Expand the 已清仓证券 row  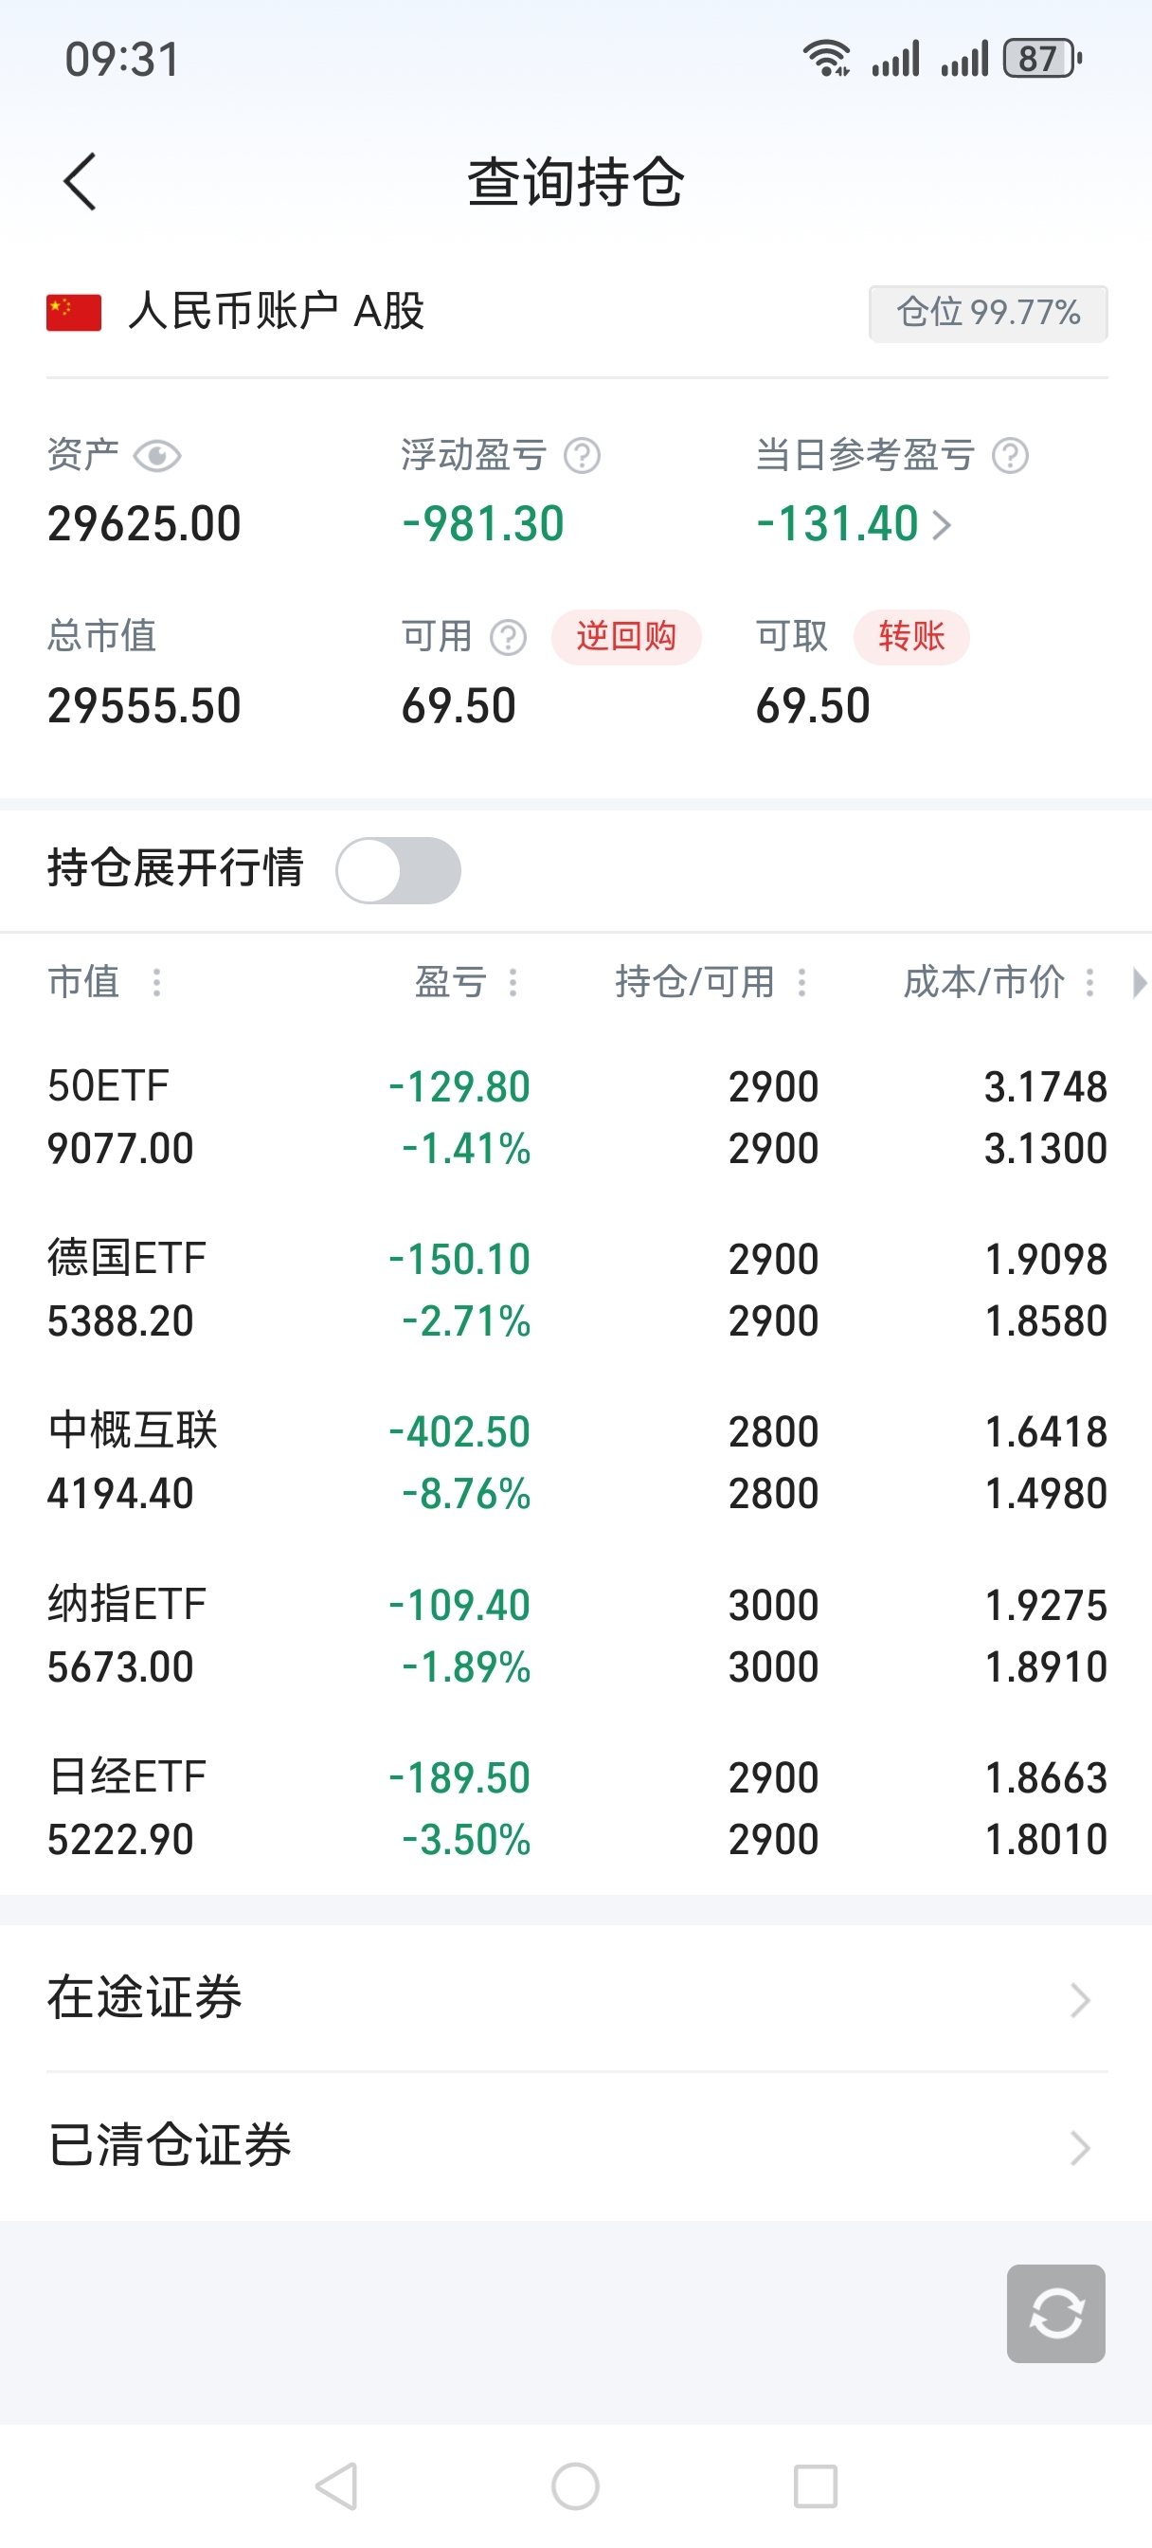577,2145
